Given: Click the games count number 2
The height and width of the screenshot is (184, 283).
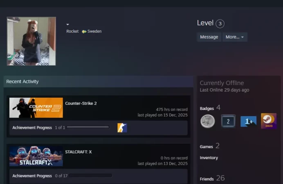Looking at the screenshot, I should [218, 146].
